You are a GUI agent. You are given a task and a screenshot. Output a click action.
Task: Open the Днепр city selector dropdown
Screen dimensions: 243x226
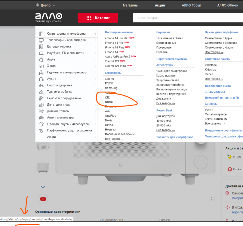click(x=45, y=5)
